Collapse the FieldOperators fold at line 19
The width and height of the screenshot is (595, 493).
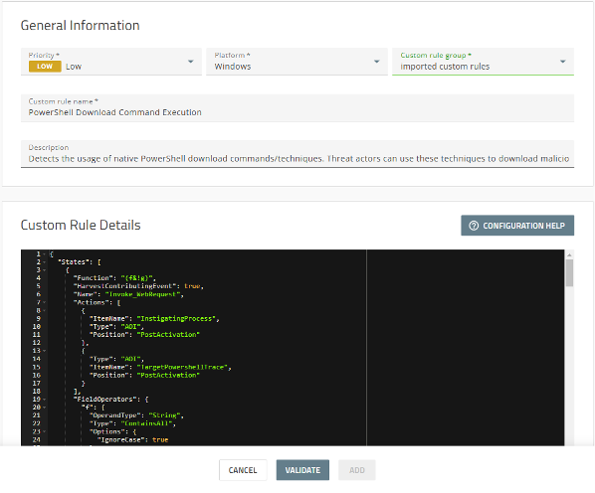tap(45, 400)
